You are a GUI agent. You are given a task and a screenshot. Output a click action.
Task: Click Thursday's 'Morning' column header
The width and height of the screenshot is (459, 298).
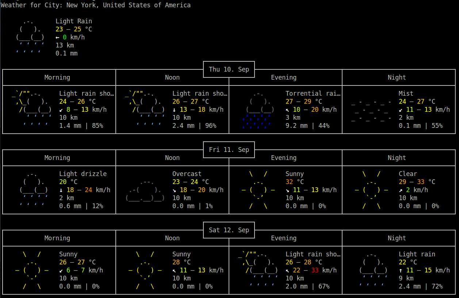(x=57, y=77)
